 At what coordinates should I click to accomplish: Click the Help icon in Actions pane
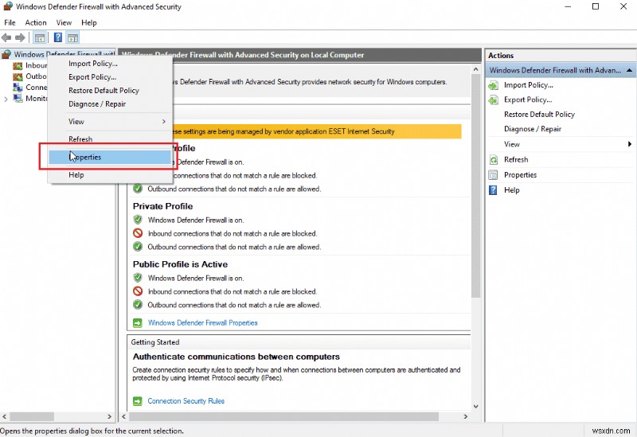(493, 190)
